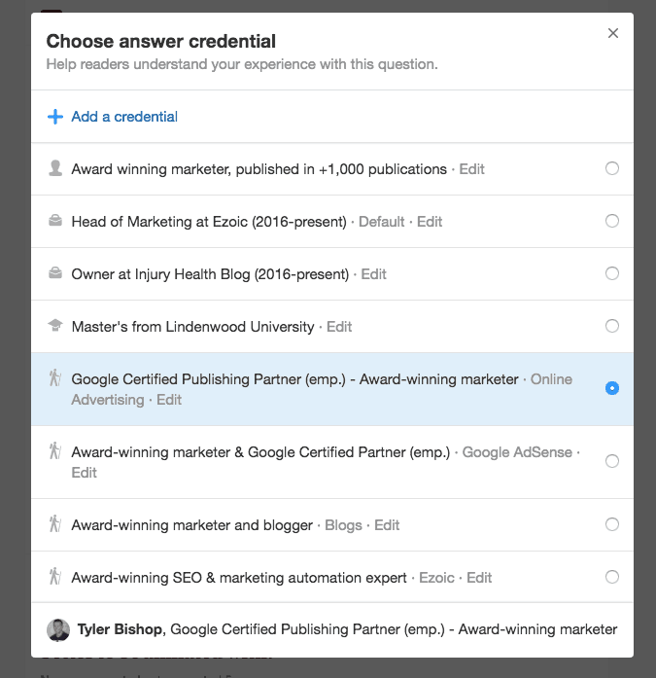Image resolution: width=656 pixels, height=678 pixels.
Task: Click briefcase icon beside Head of Marketing at Ezoic
Action: (x=55, y=222)
